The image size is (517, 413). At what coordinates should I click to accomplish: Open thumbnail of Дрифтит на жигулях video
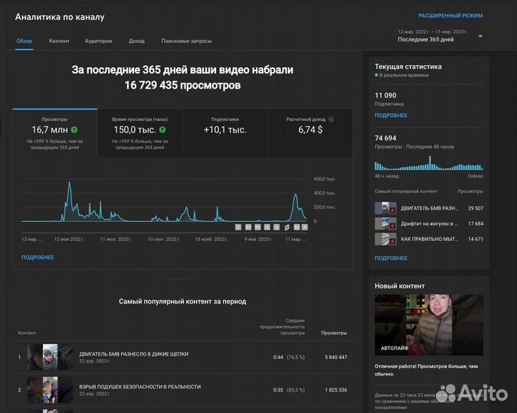[385, 223]
